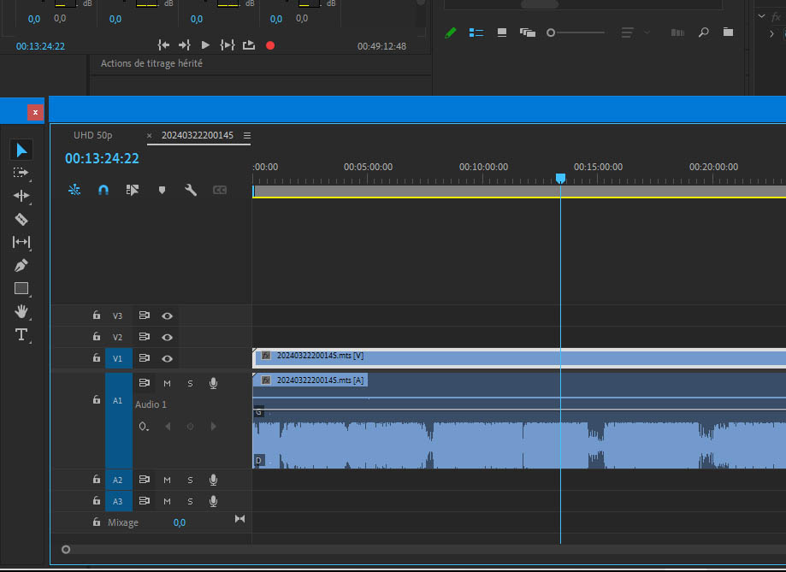The width and height of the screenshot is (786, 572).
Task: Select the Slip tool
Action: [21, 242]
